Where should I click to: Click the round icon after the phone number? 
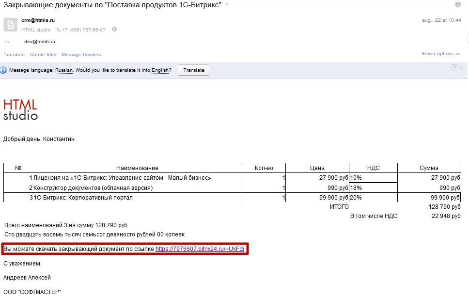coord(114,30)
